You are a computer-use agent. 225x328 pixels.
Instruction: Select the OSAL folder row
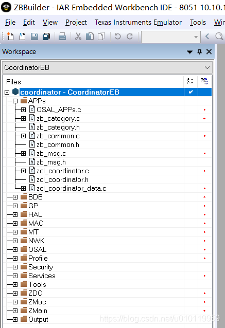point(37,249)
